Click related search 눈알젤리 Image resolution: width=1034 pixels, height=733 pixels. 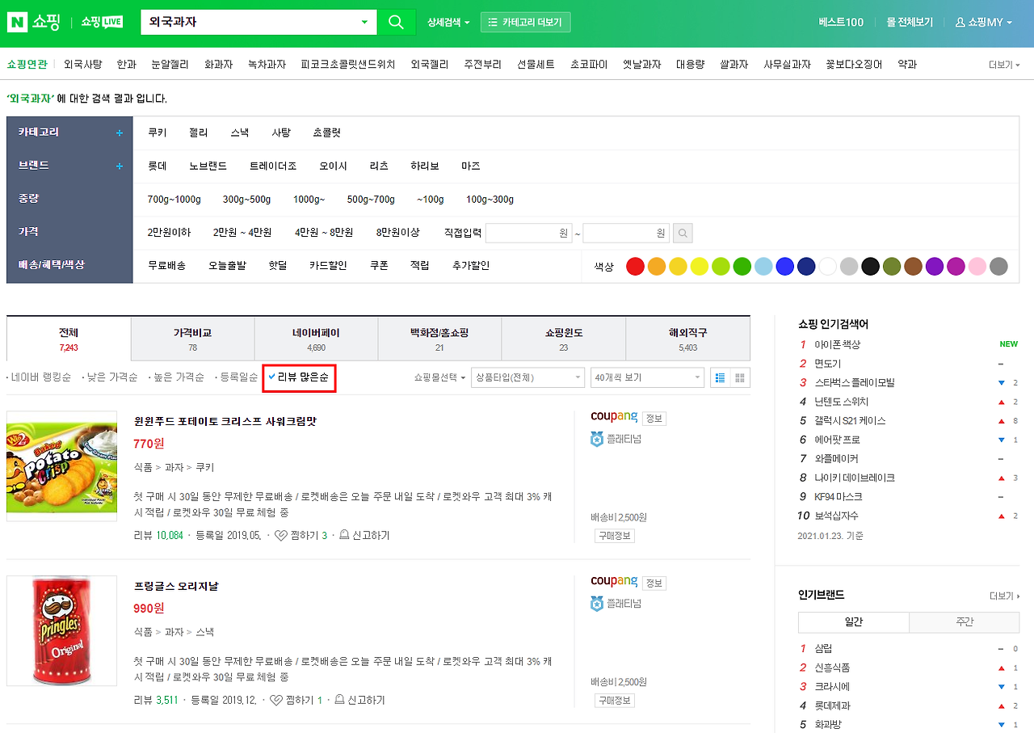point(171,65)
